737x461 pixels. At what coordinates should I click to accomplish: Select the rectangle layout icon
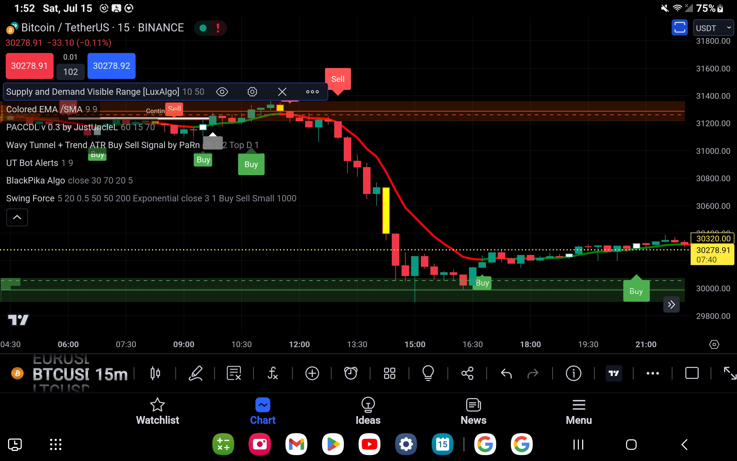[692, 373]
